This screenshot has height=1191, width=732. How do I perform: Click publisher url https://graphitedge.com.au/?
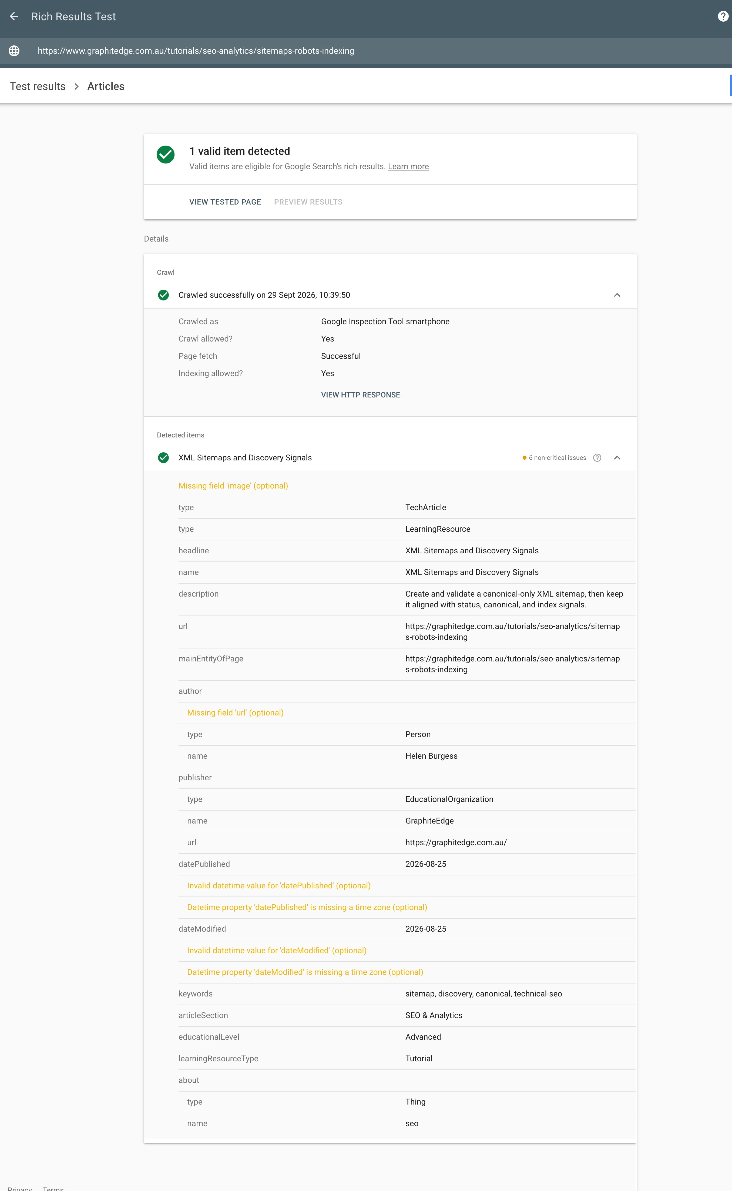pyautogui.click(x=456, y=842)
